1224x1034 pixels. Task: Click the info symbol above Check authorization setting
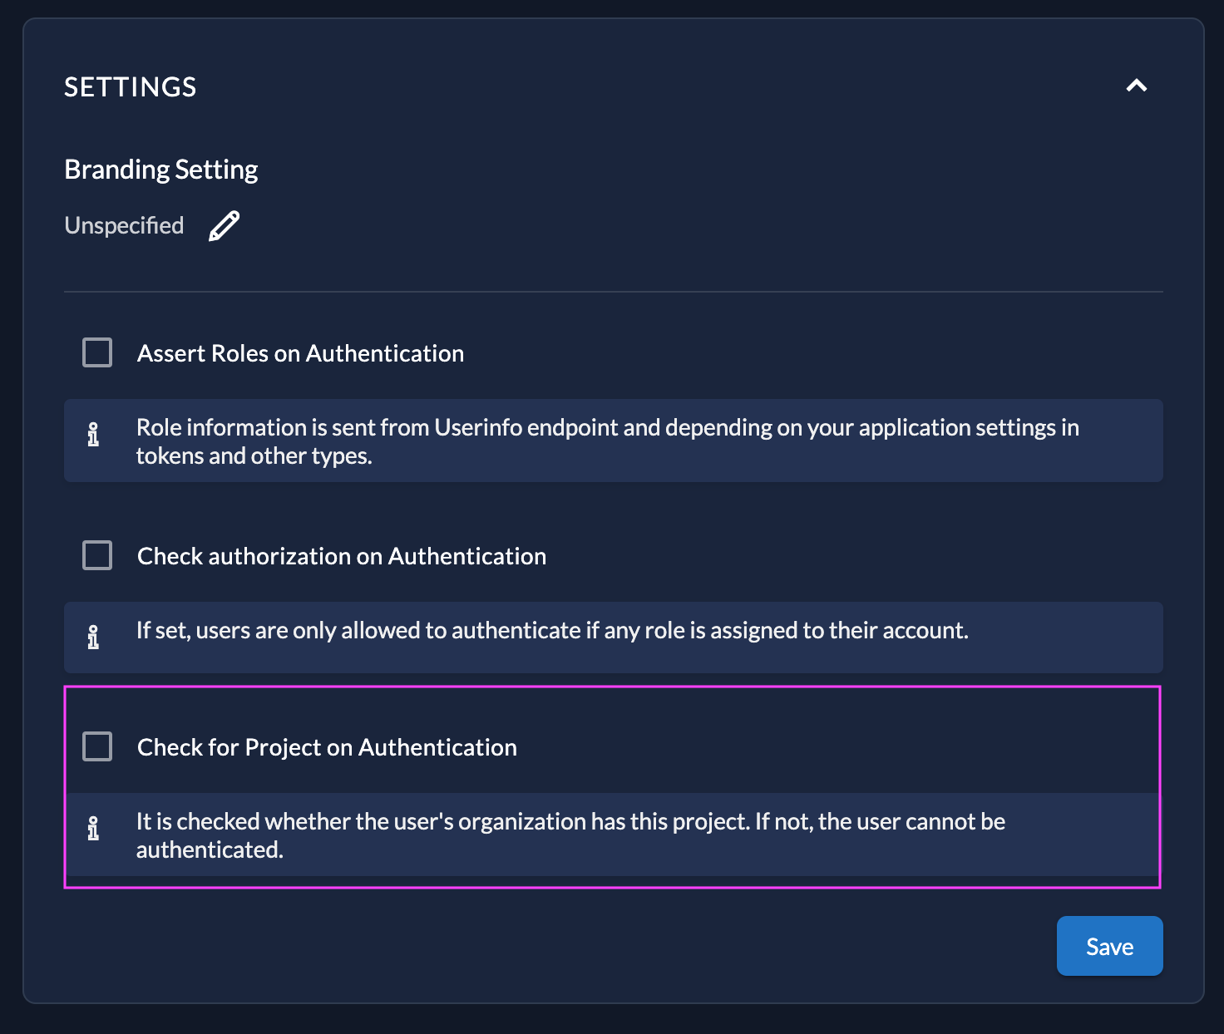click(x=94, y=435)
